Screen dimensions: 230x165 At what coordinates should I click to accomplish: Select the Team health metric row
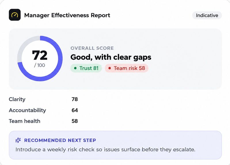coord(43,121)
